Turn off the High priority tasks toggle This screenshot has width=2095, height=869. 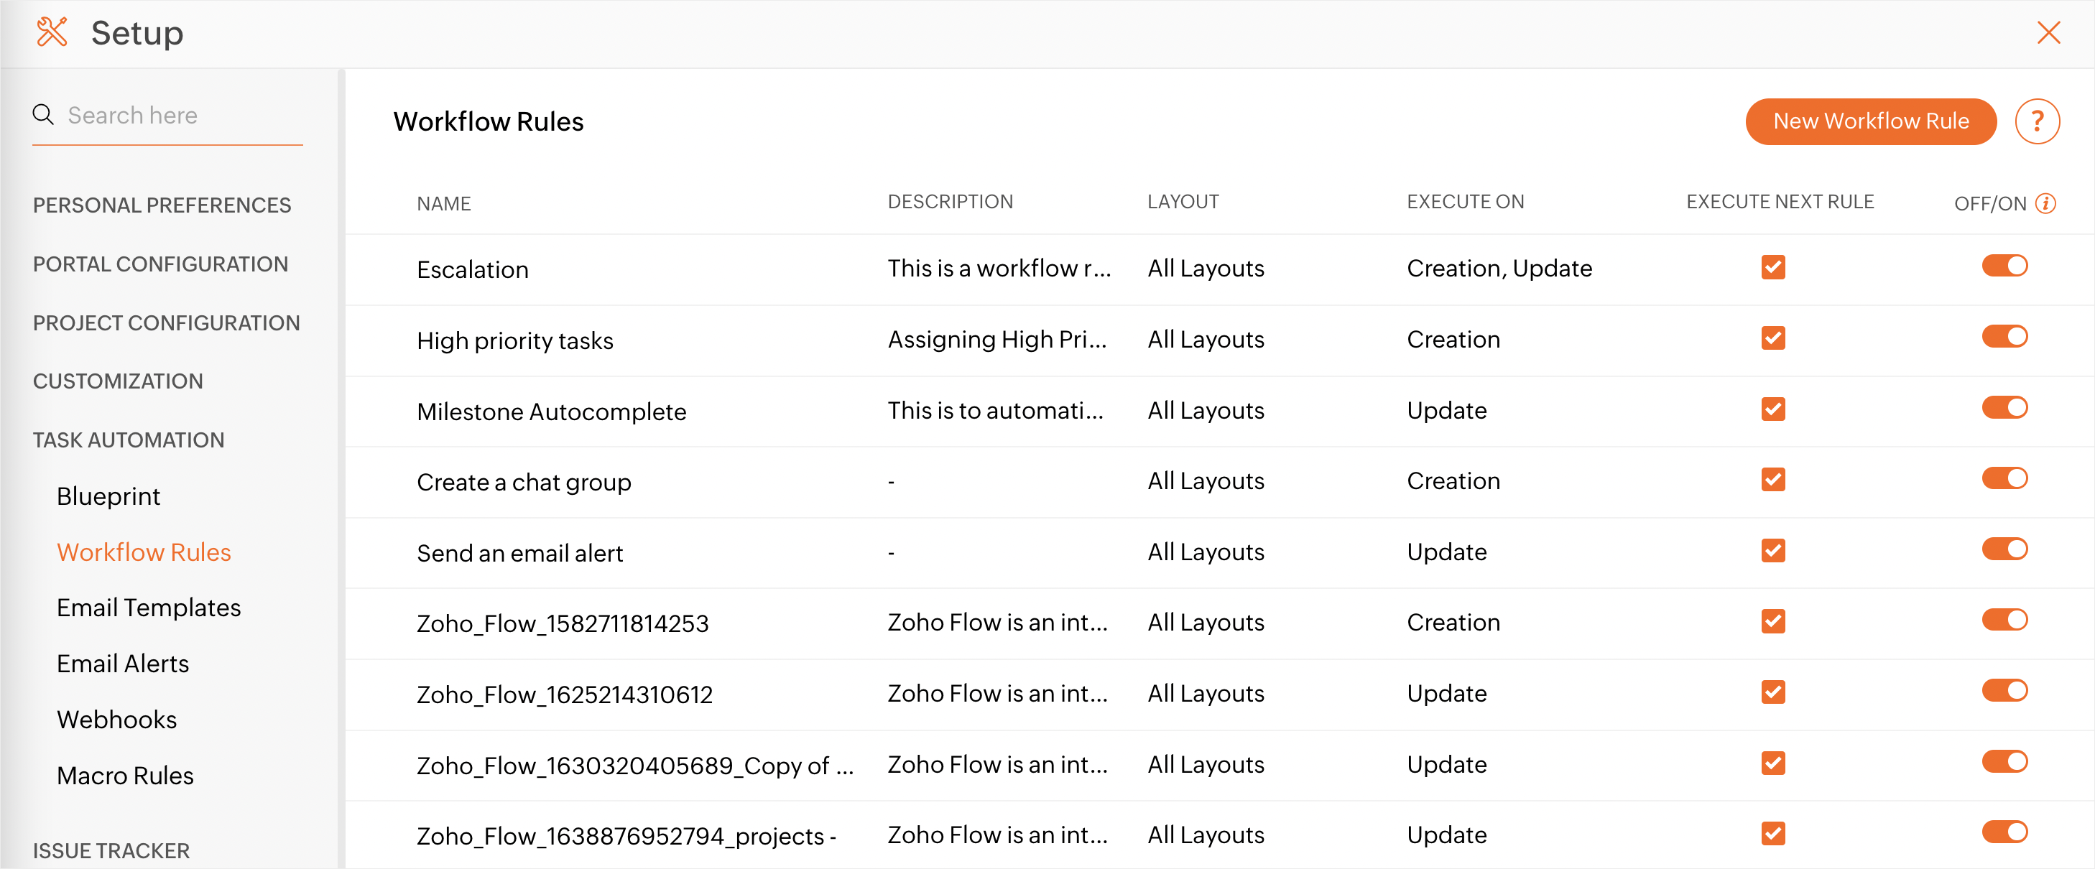(x=2004, y=335)
